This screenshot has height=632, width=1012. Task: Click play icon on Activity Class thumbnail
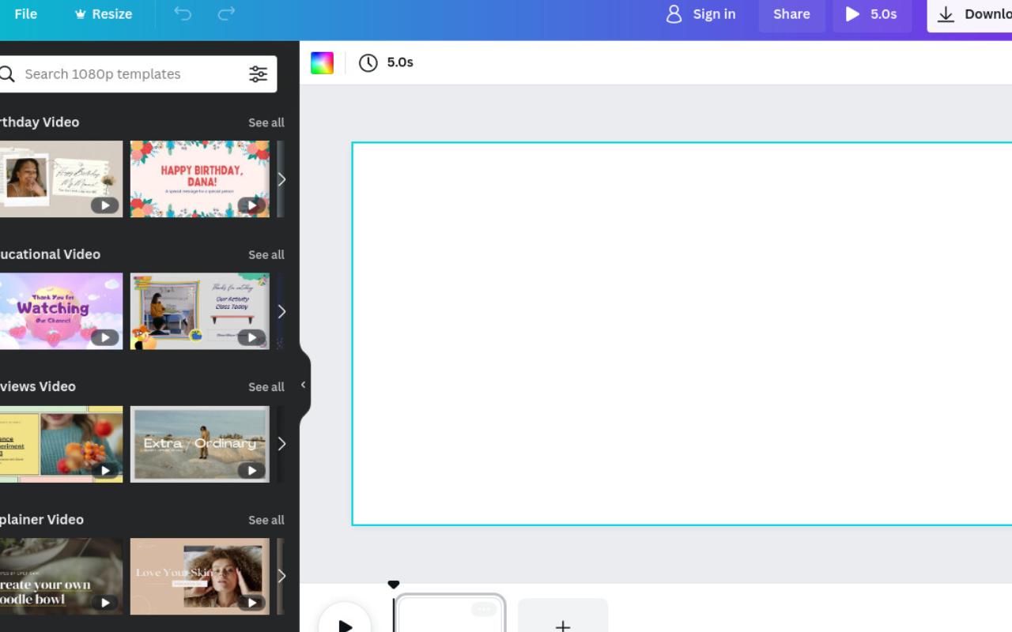point(251,338)
